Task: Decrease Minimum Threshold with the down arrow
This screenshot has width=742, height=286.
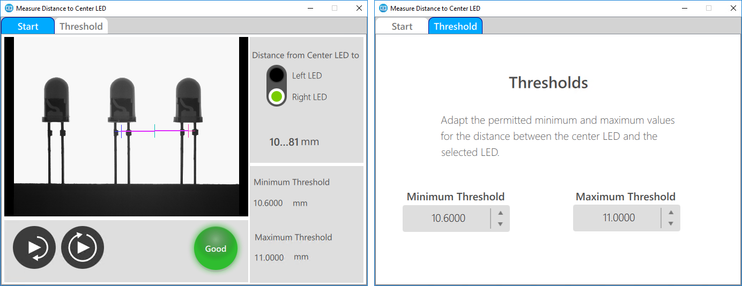Action: (500, 224)
